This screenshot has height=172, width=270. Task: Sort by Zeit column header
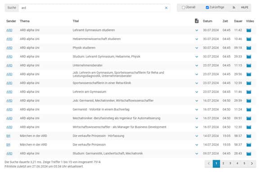pyautogui.click(x=225, y=21)
